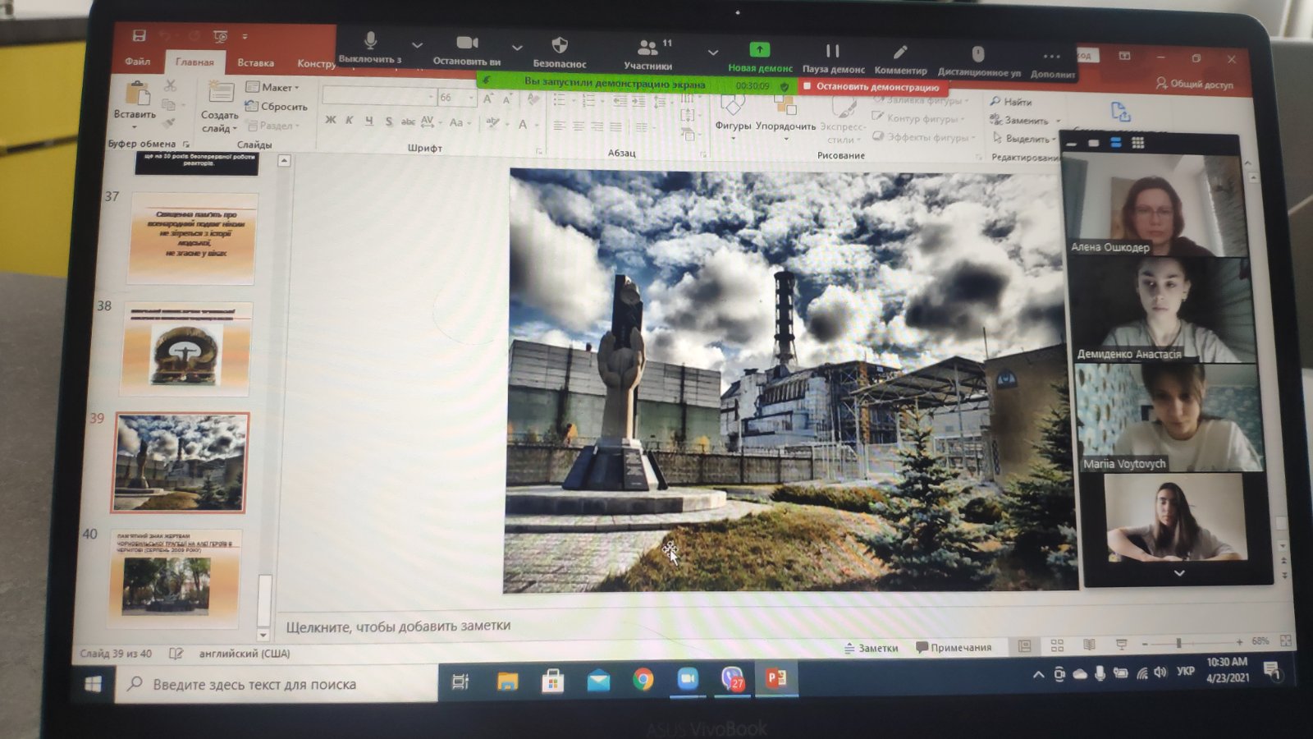
Task: Open the Layout dropdown in Slides group
Action: pos(273,87)
